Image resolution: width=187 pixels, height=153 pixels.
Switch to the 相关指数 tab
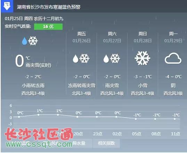pyautogui.click(x=106, y=143)
